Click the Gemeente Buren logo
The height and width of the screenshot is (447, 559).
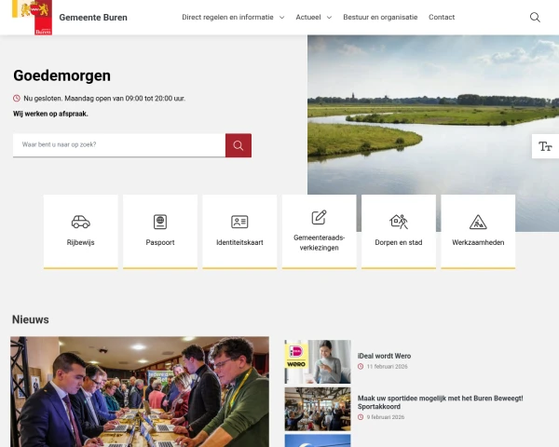coord(32,17)
